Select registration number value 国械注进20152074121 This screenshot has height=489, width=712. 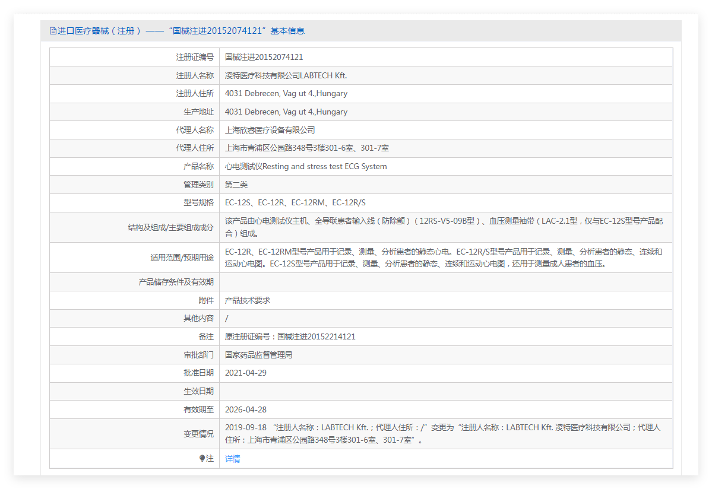pyautogui.click(x=264, y=57)
